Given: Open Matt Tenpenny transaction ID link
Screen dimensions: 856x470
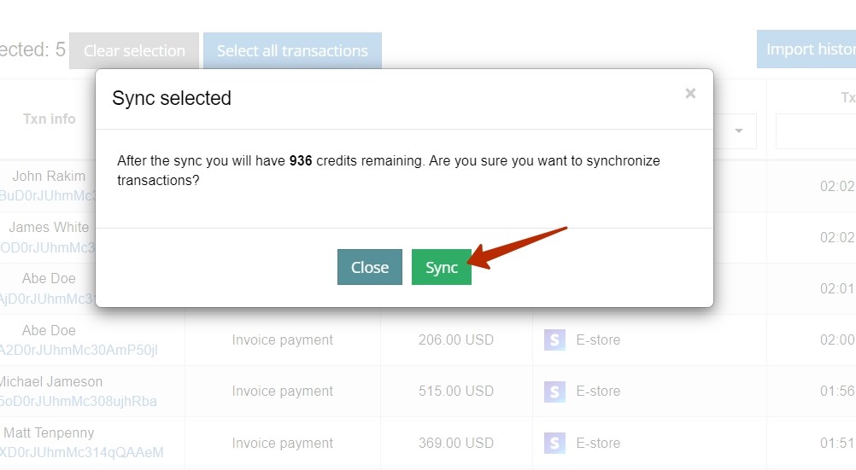Looking at the screenshot, I should 81,453.
